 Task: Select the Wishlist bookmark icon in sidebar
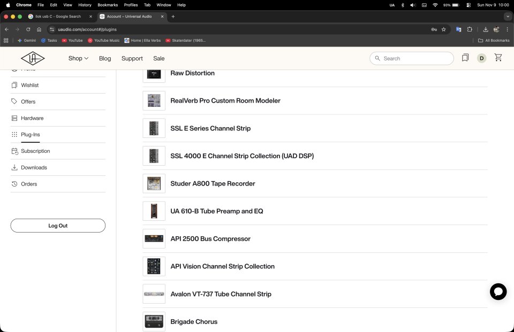tap(14, 85)
